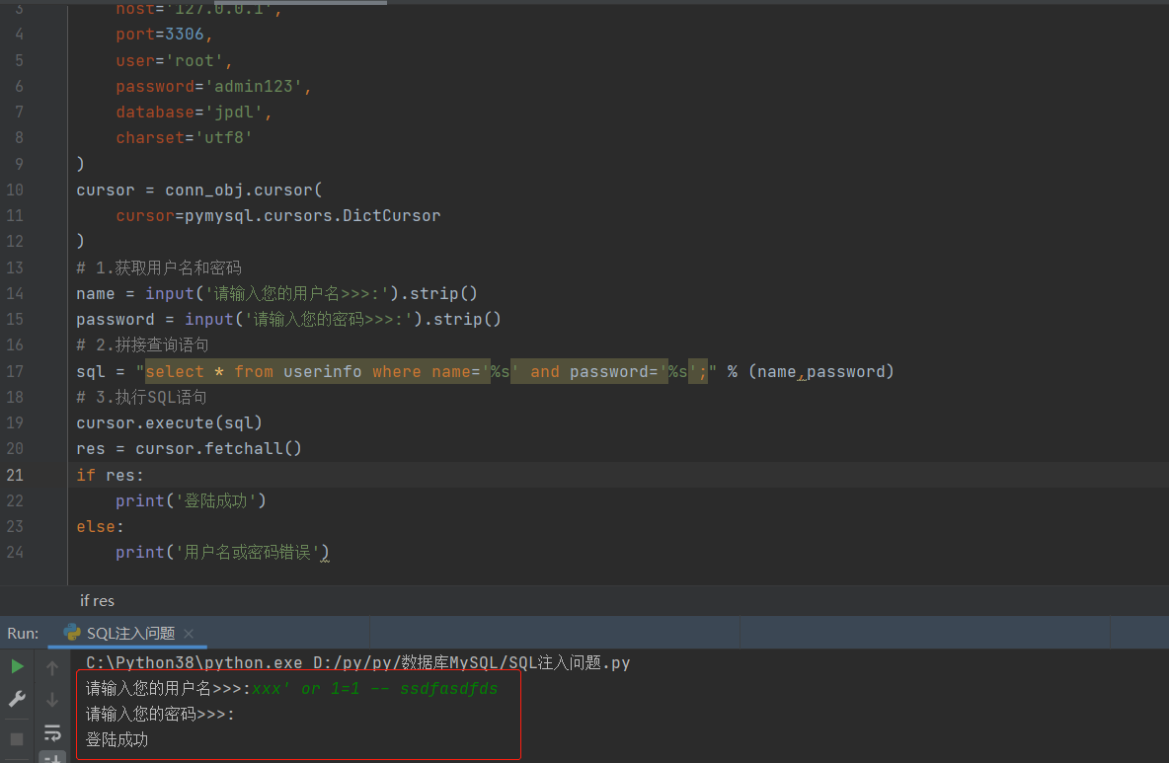
Task: Open run configuration wrench icon
Action: pos(17,699)
